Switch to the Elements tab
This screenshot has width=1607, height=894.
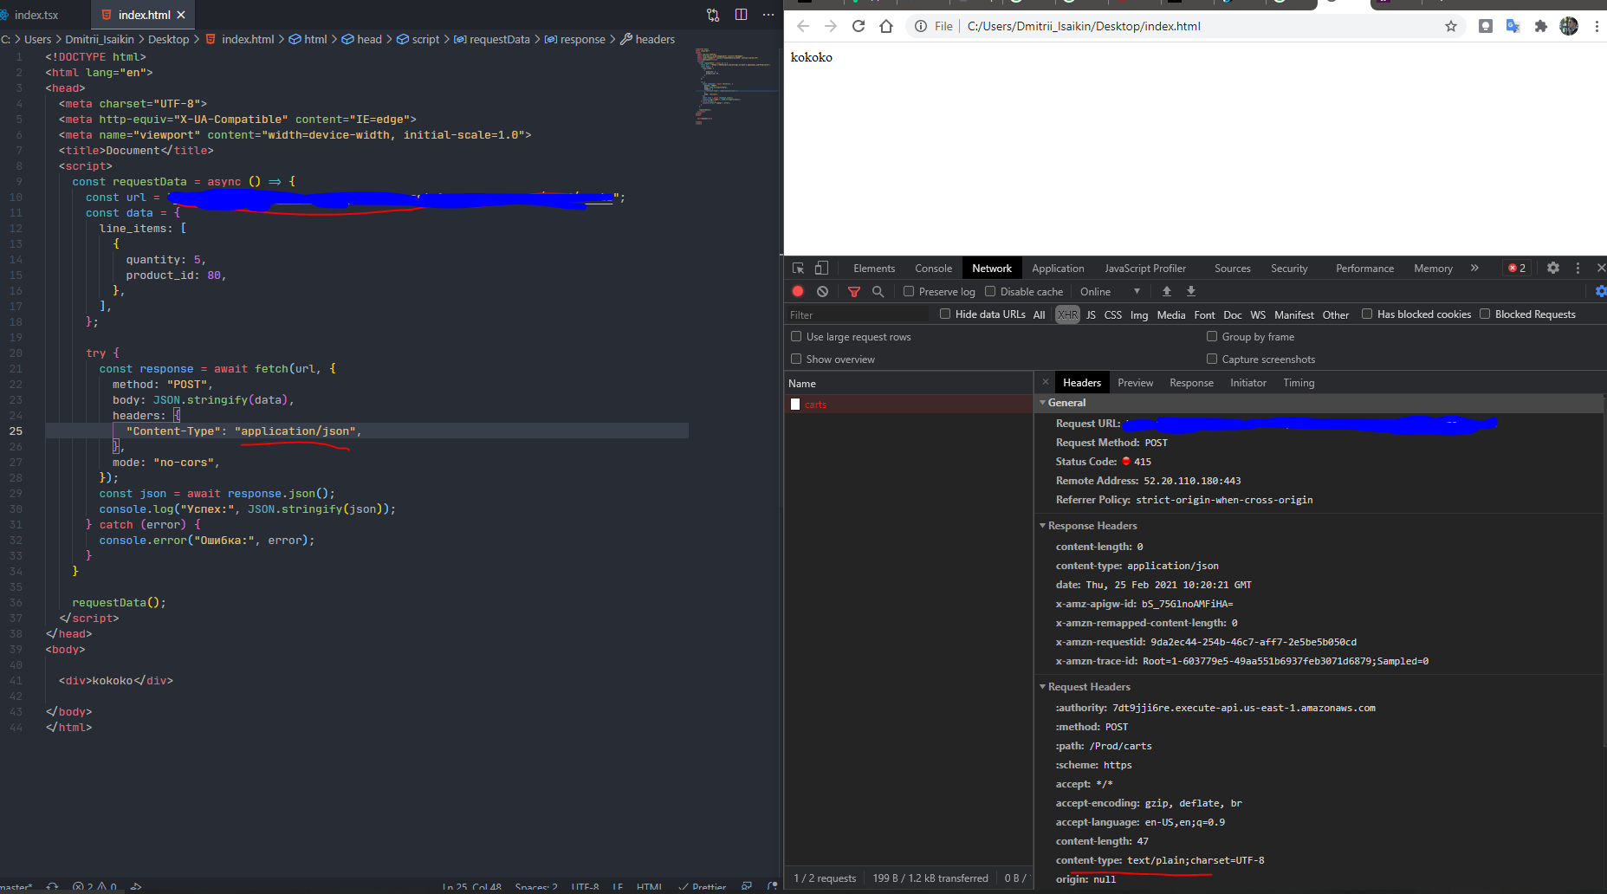coord(874,269)
